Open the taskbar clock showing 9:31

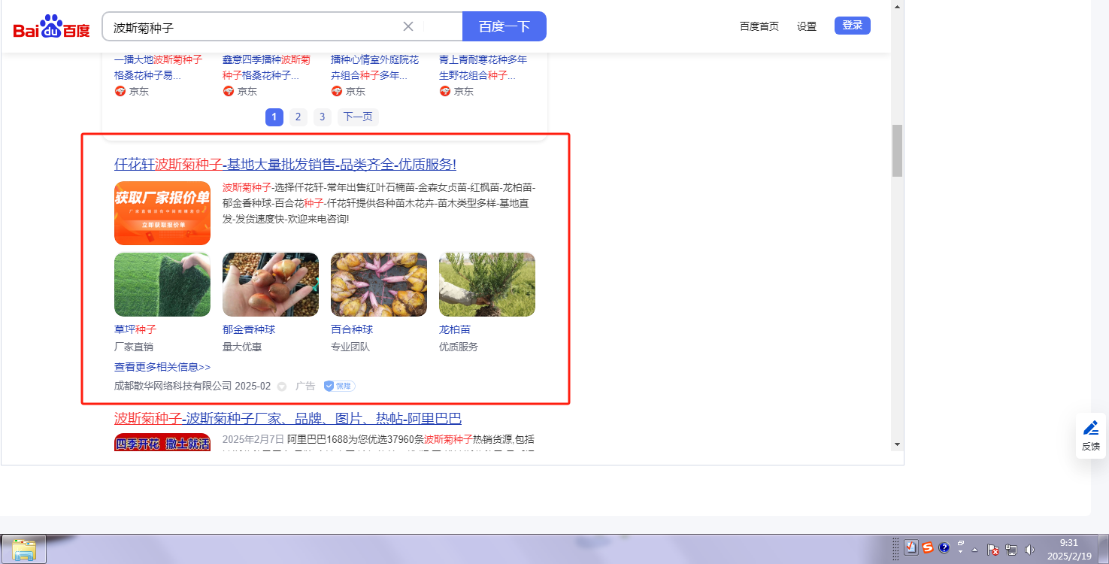(x=1068, y=550)
